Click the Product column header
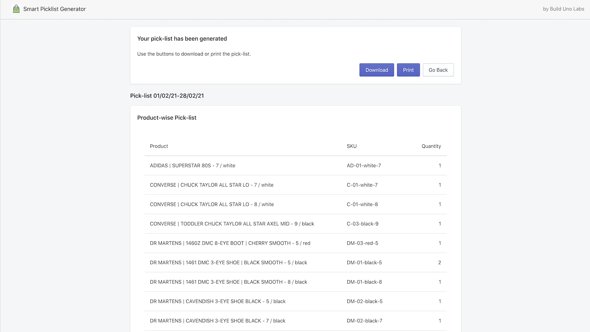Screen dimensions: 590x332 click(x=159, y=146)
